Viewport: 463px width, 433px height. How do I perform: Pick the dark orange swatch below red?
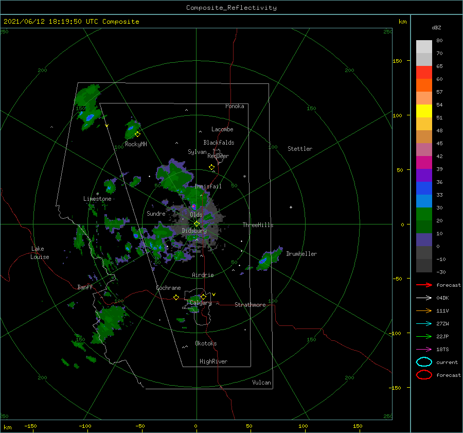tap(424, 85)
